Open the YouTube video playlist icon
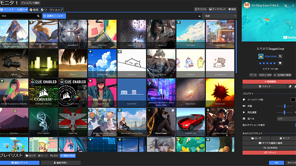This screenshot has width=296, height=166. point(286,6)
